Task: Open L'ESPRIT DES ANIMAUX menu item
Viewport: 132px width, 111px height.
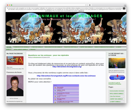Action: 86,47
